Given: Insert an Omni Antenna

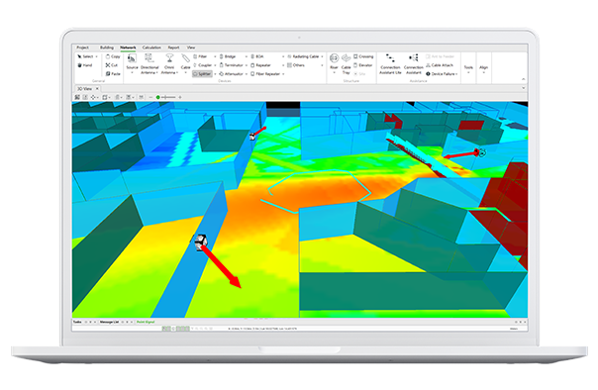Looking at the screenshot, I should point(169,63).
